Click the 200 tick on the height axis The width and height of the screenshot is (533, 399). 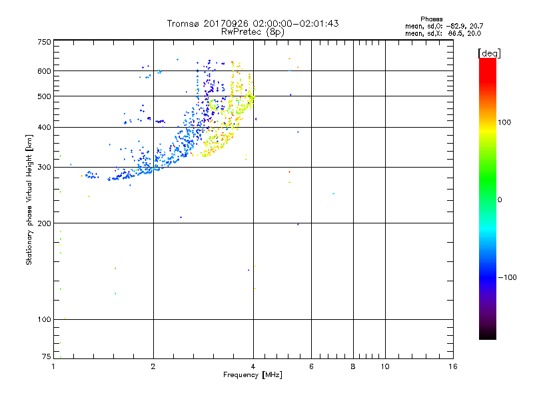[x=44, y=223]
